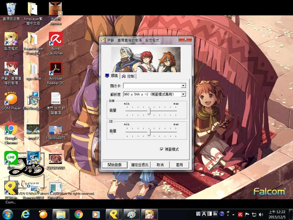
Task: Click the Avira tray icon
Action: [240, 214]
